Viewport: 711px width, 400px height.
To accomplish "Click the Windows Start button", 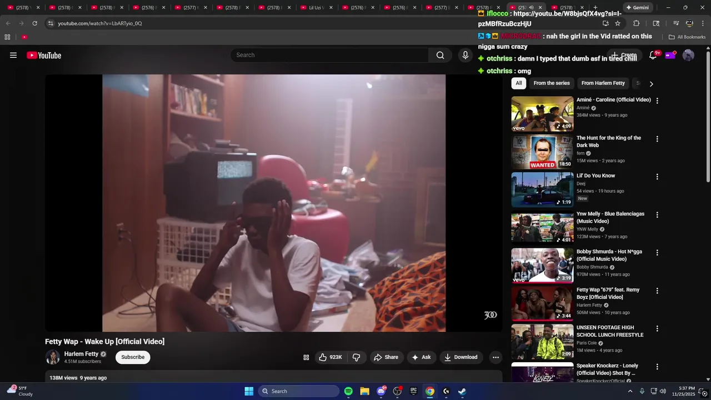I will click(x=249, y=391).
